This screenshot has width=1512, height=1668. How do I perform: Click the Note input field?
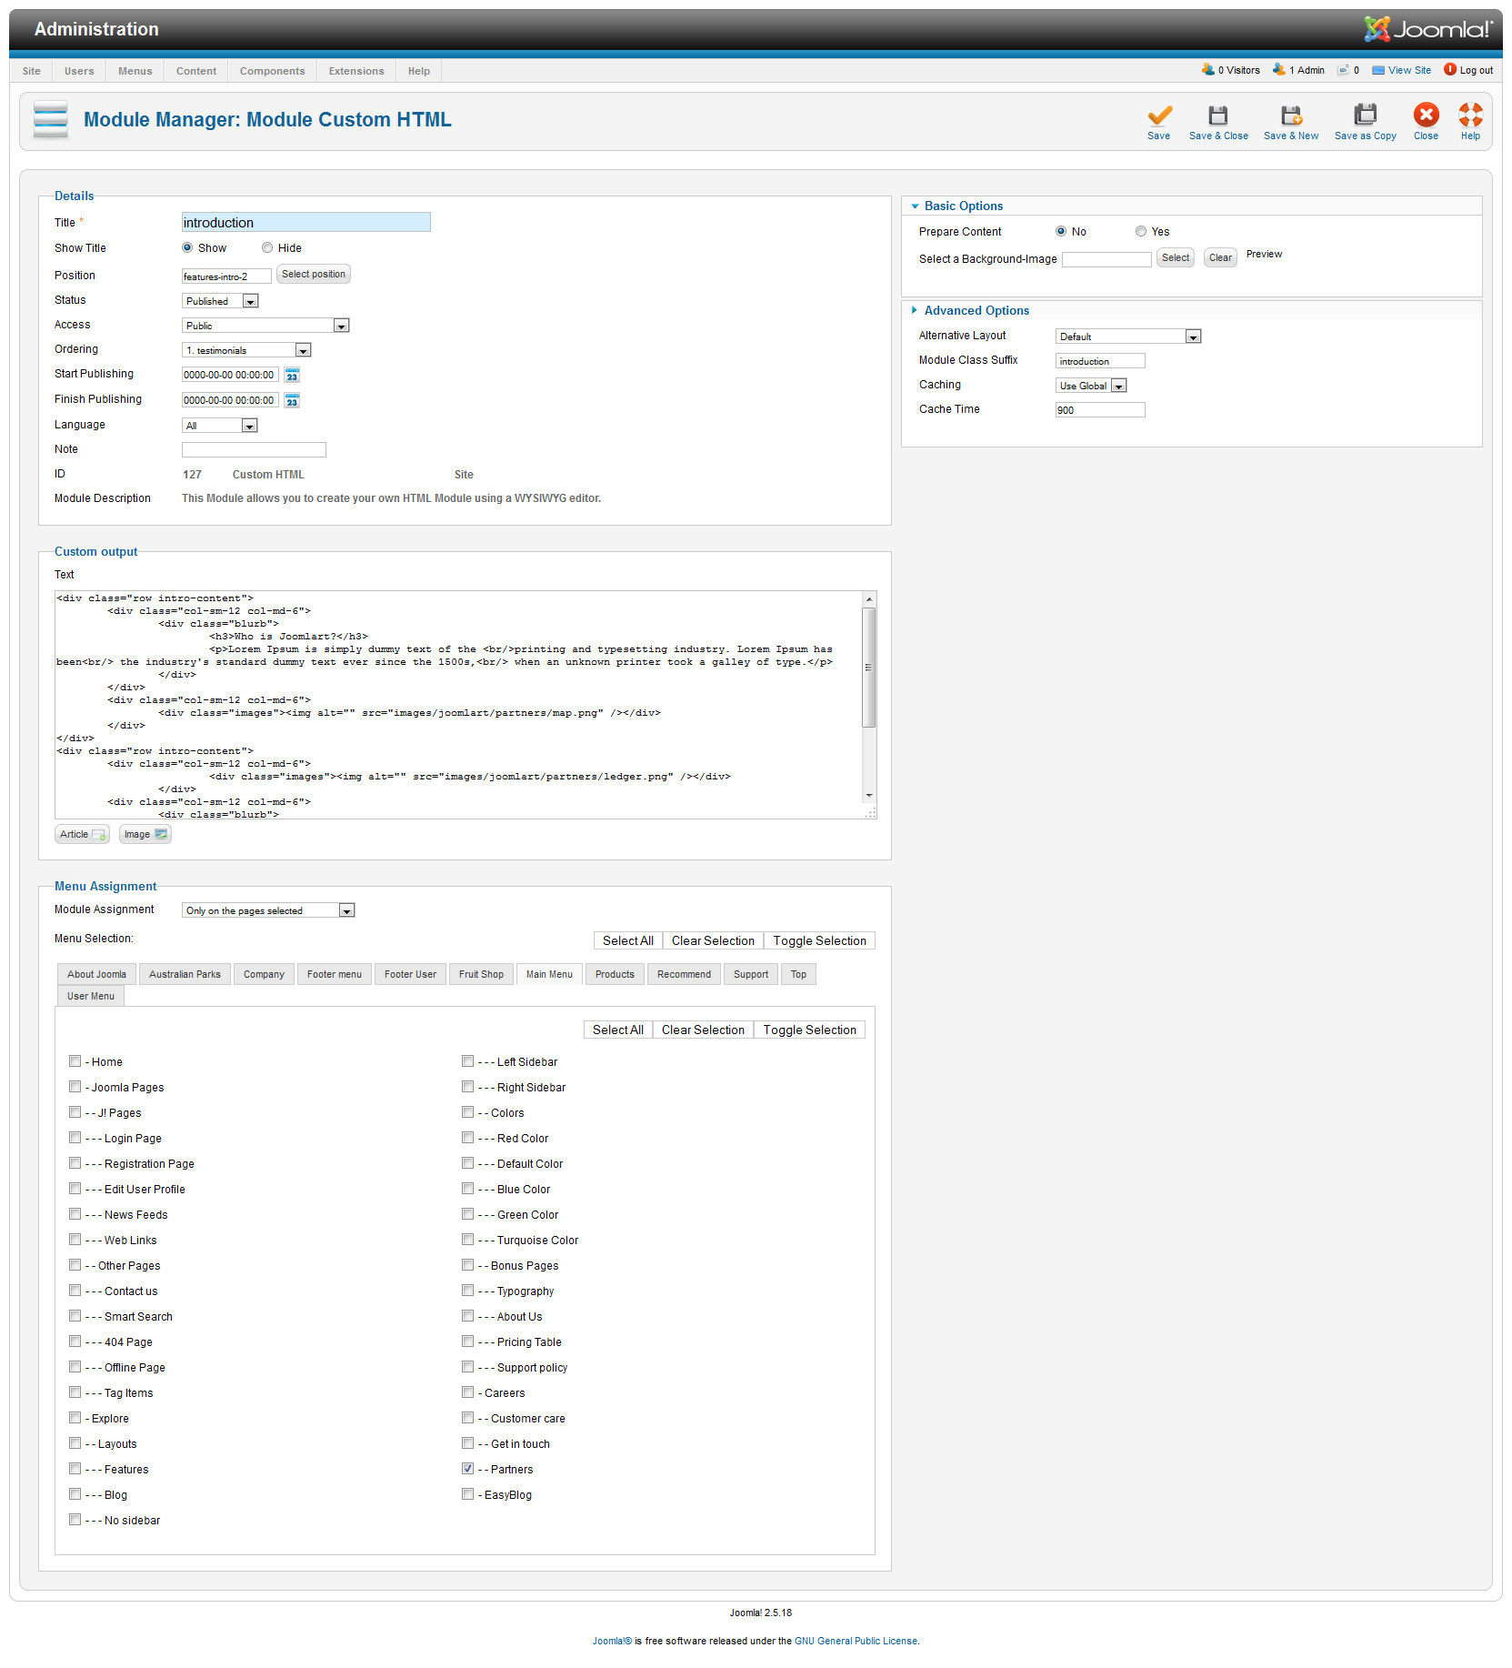pyautogui.click(x=254, y=449)
